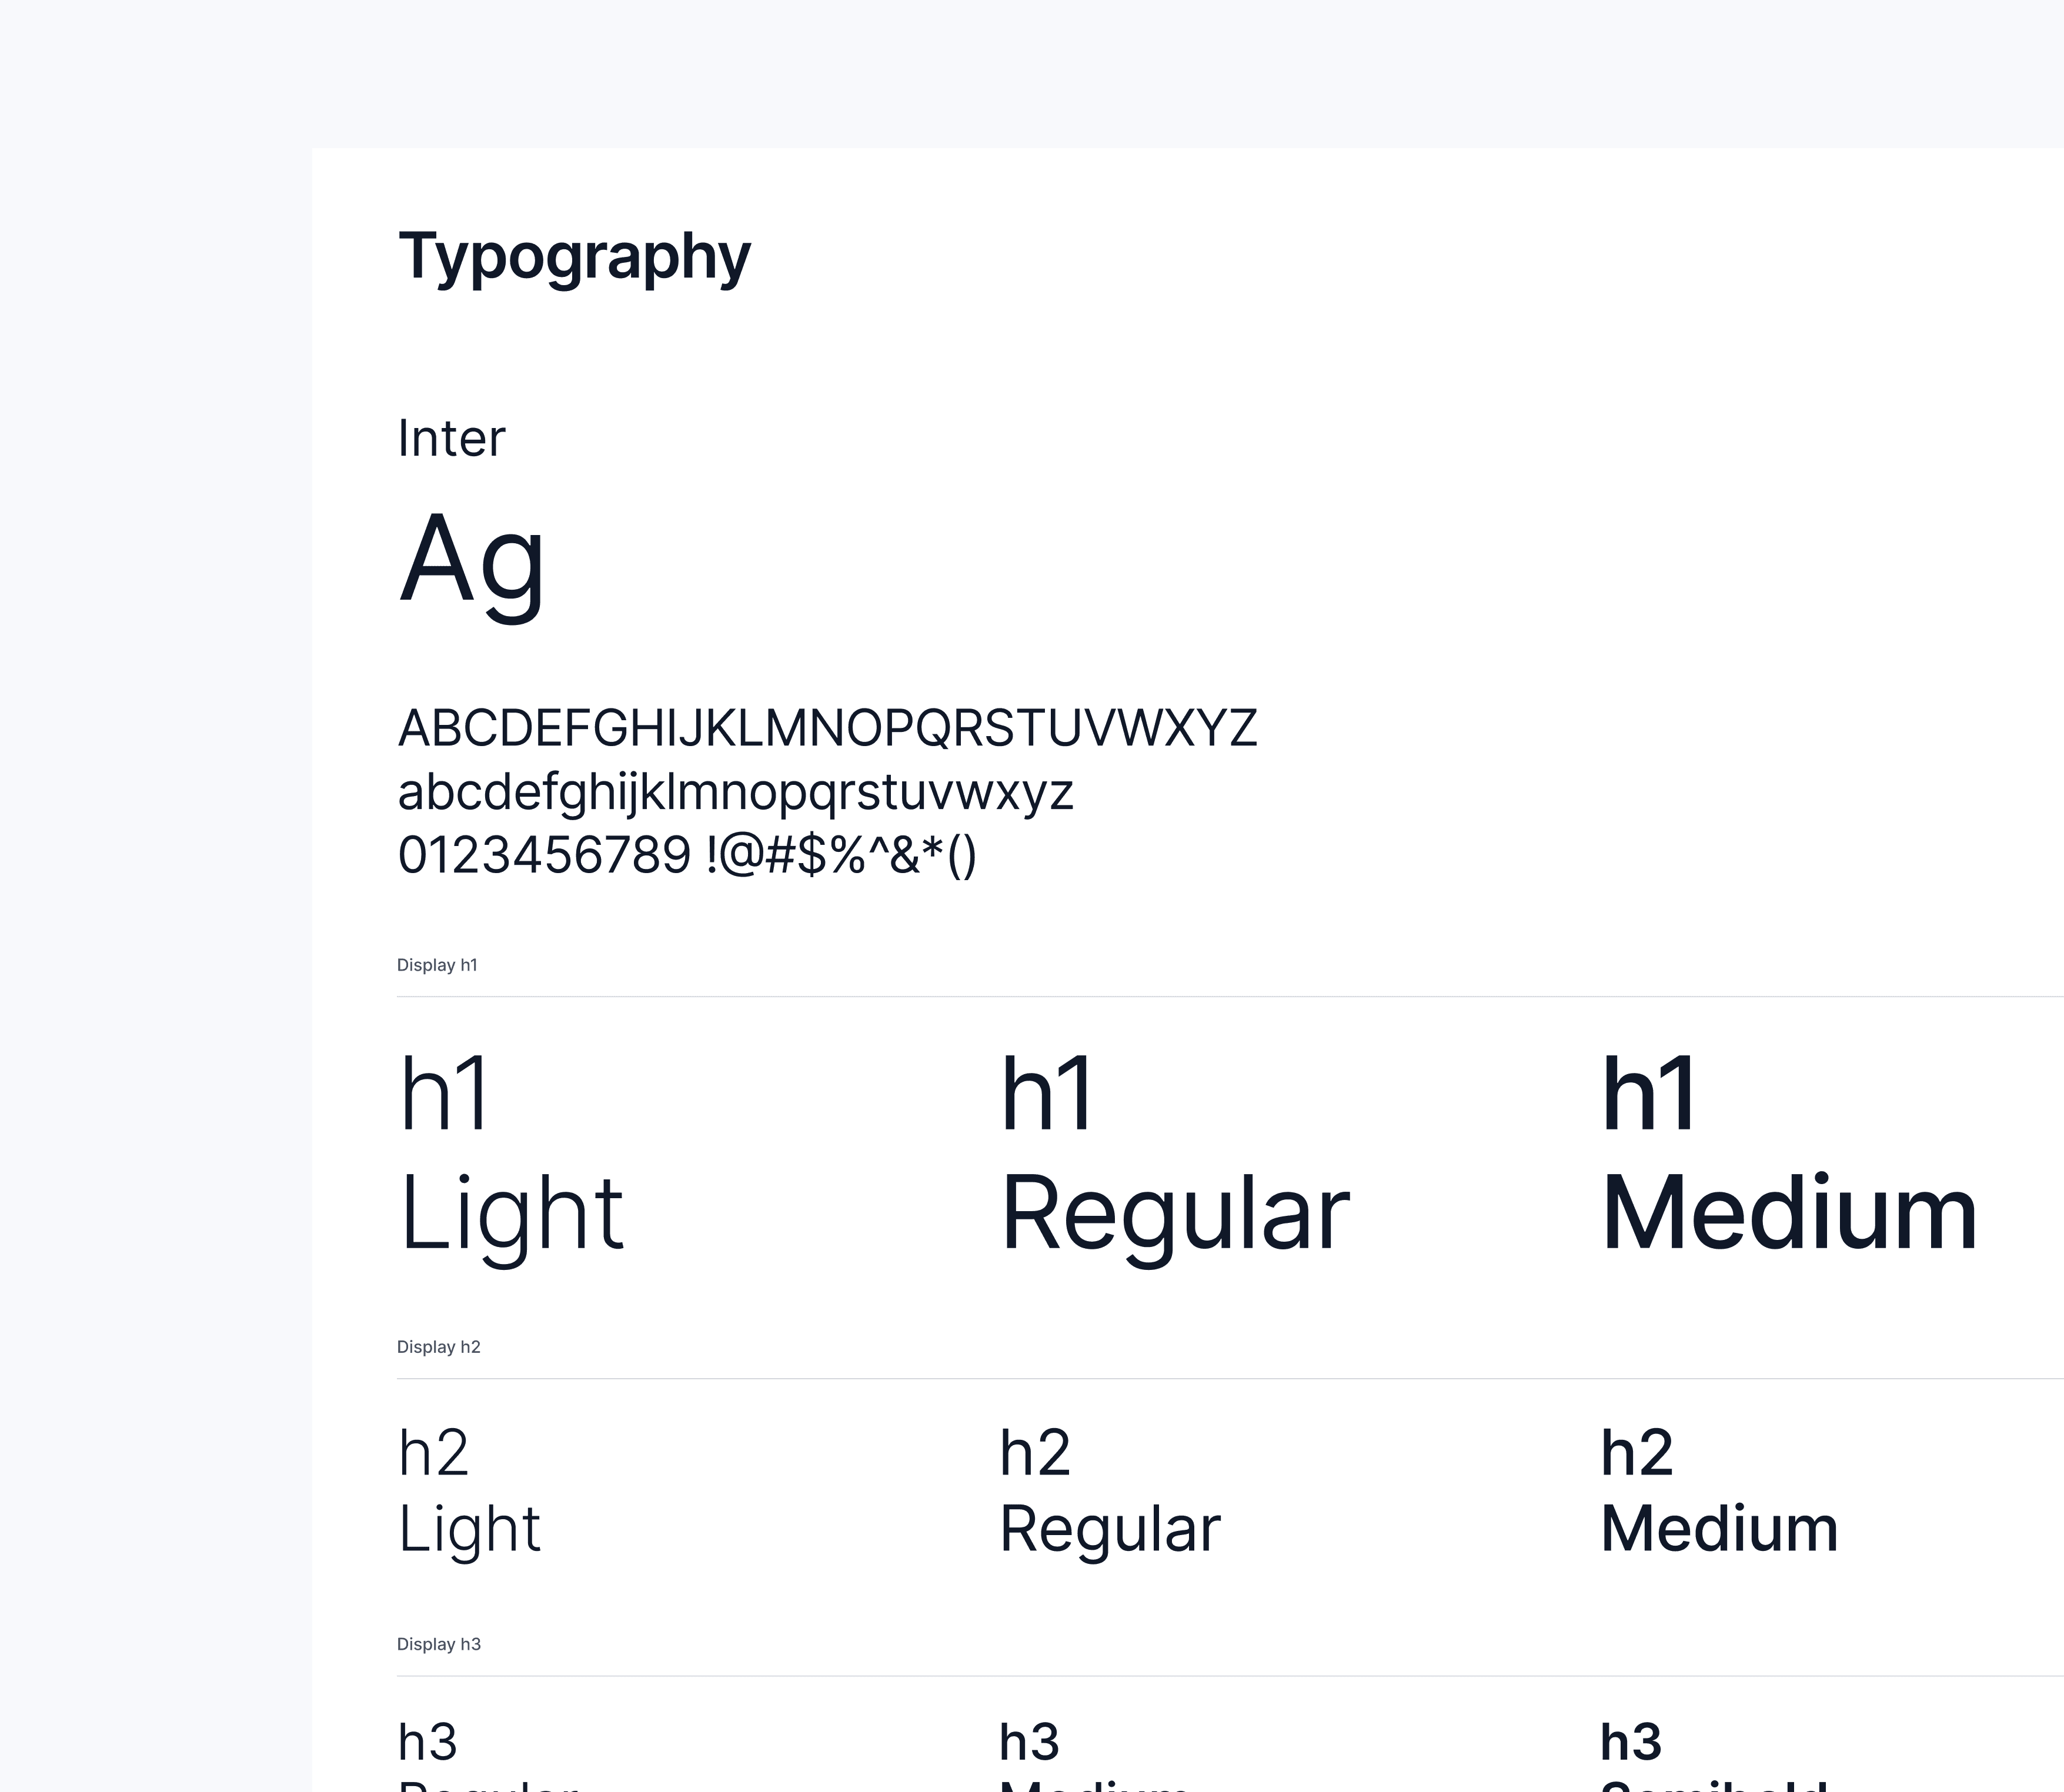Viewport: 2064px width, 1792px height.
Task: Click the divider under Display h2
Action: 1200,1379
